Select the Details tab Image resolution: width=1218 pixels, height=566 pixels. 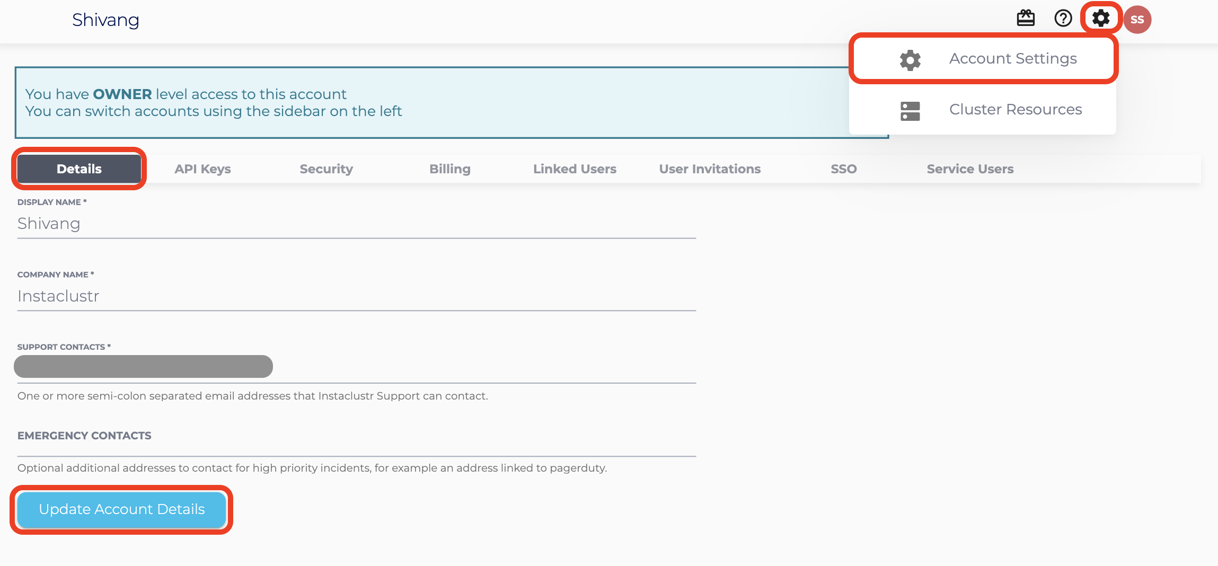79,169
